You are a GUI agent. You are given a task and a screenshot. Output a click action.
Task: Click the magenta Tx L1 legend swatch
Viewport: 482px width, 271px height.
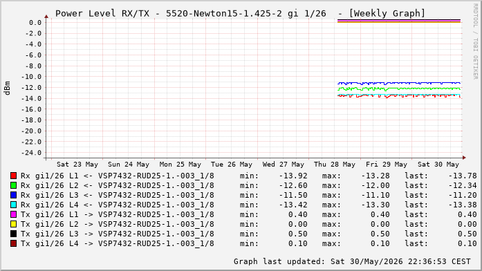[13, 214]
